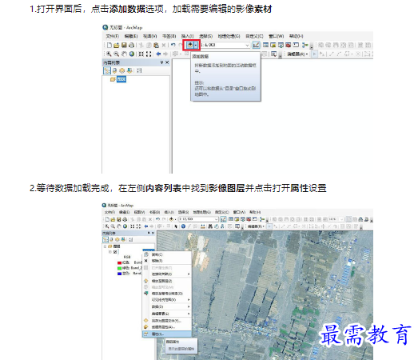Click Full Extent globe in step 1 ArcMap
The image size is (418, 360).
click(x=132, y=54)
